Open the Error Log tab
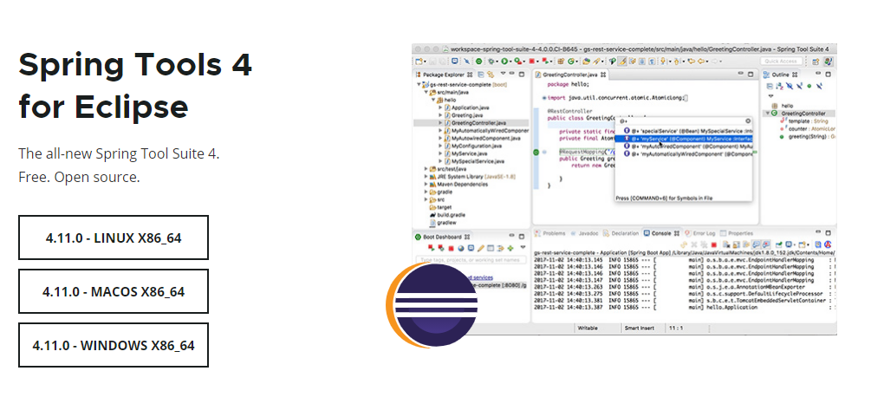 (700, 233)
